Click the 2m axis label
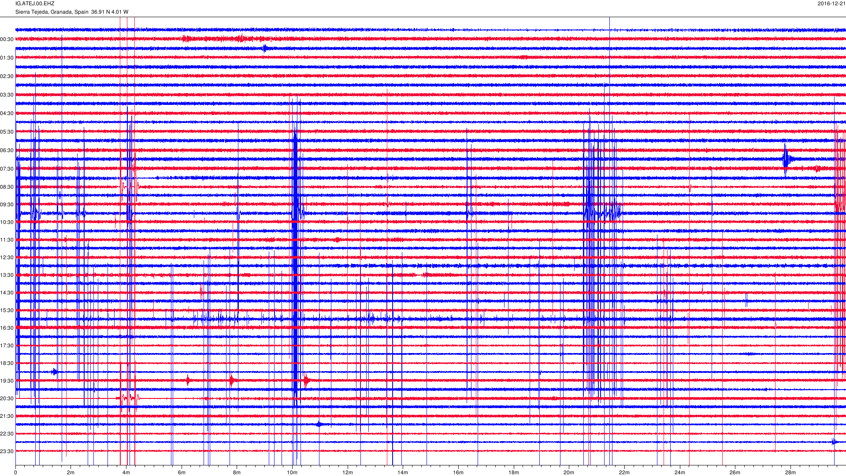The width and height of the screenshot is (846, 476). coord(71,472)
